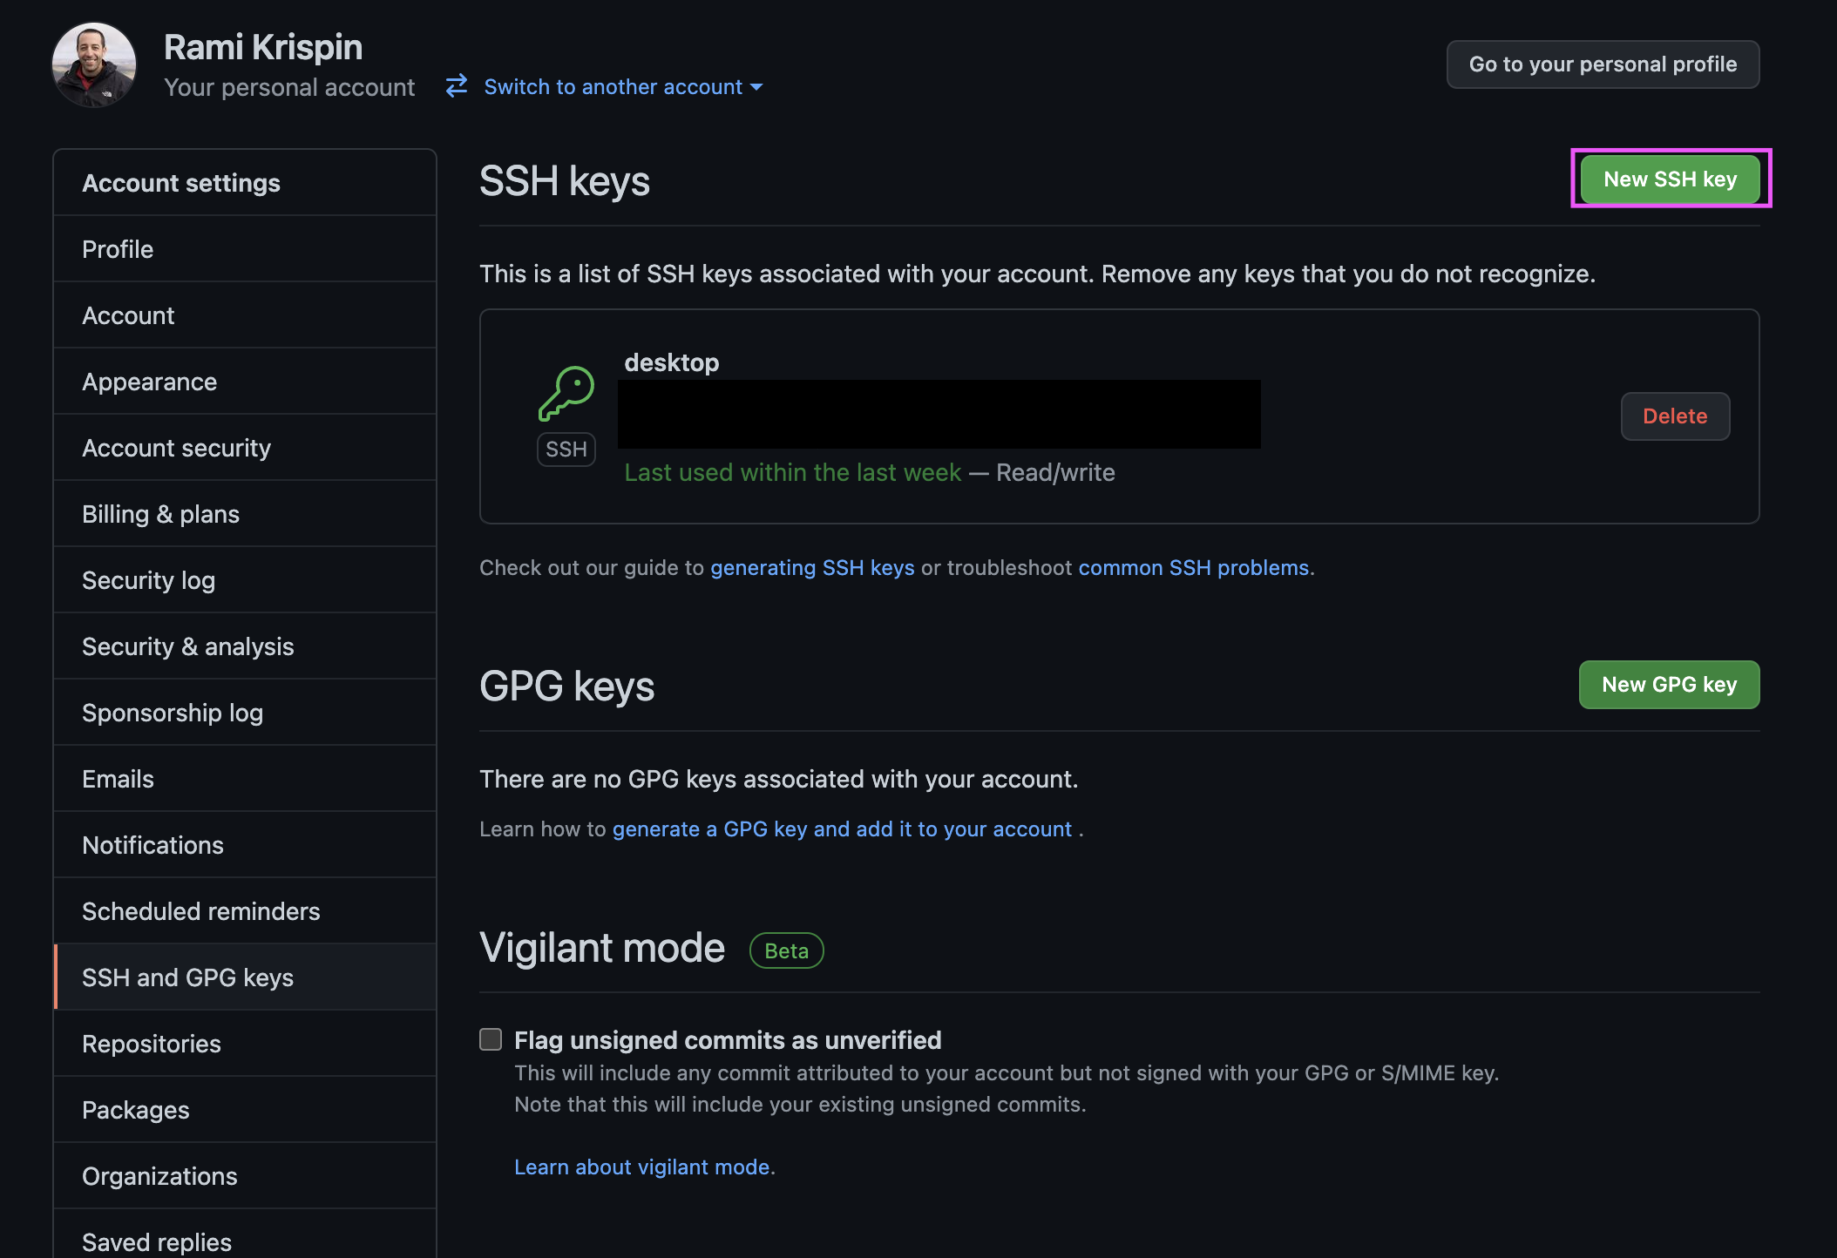This screenshot has width=1837, height=1258.
Task: Open Account settings section
Action: (181, 182)
